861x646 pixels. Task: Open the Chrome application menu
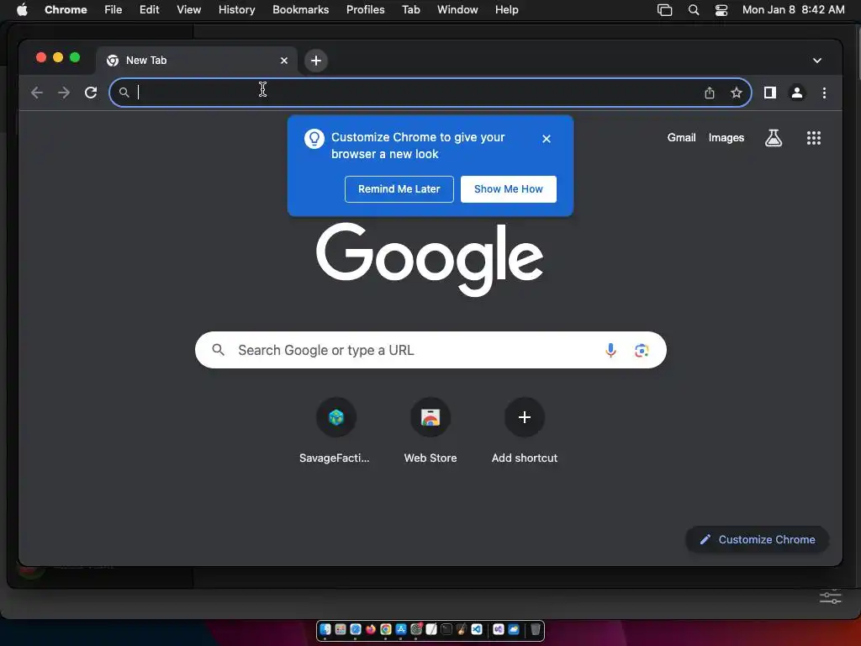click(66, 10)
